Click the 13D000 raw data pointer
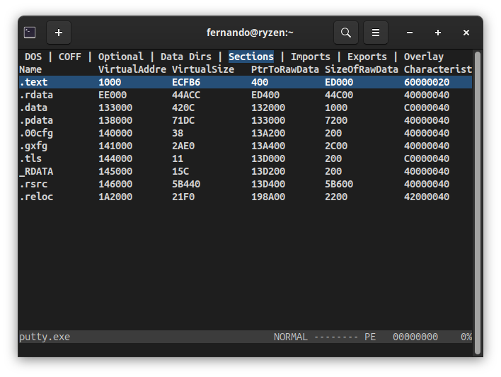The height and width of the screenshot is (377, 501). click(x=268, y=158)
